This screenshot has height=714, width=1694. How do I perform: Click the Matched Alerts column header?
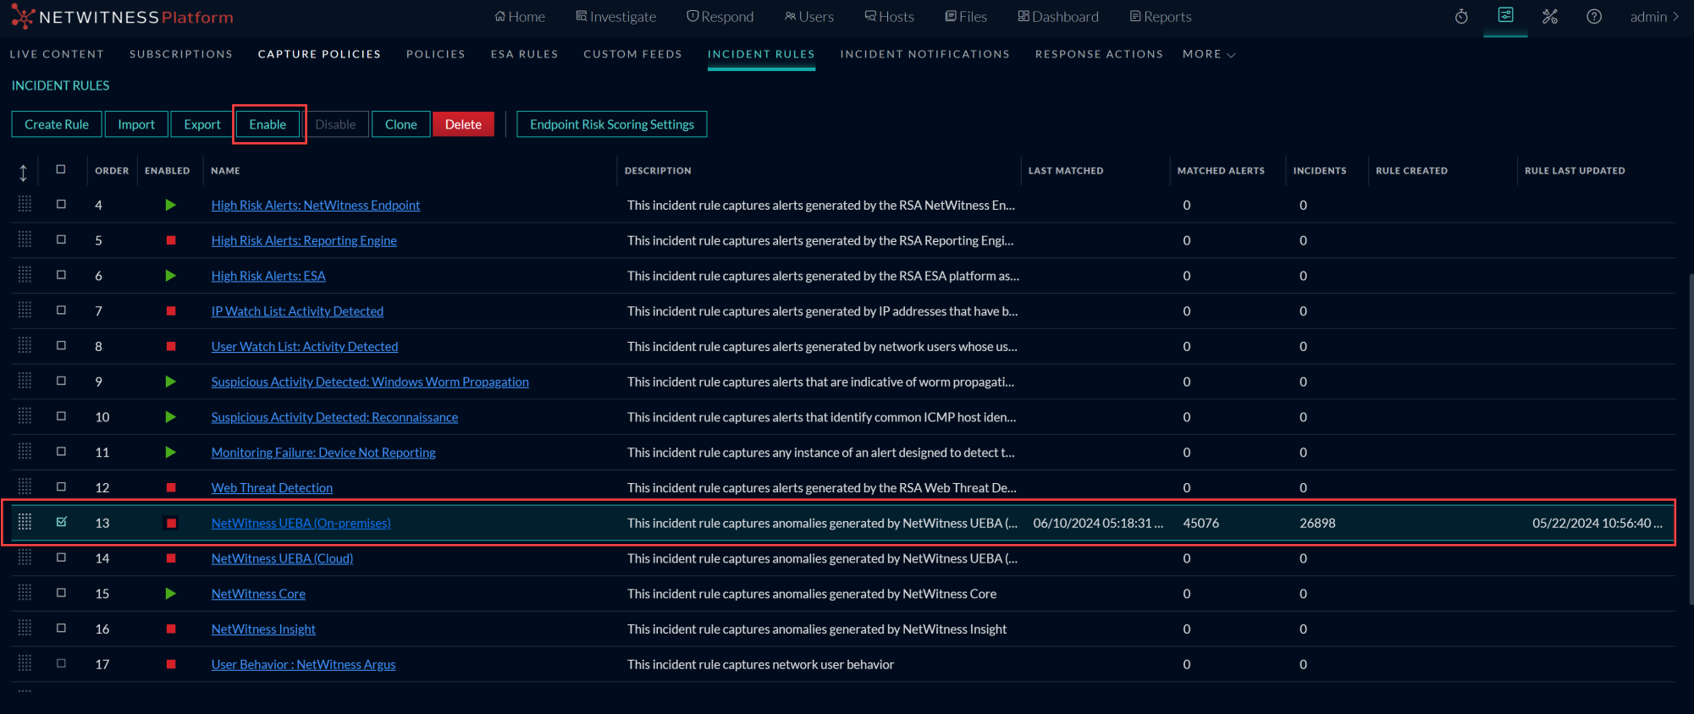[1221, 171]
